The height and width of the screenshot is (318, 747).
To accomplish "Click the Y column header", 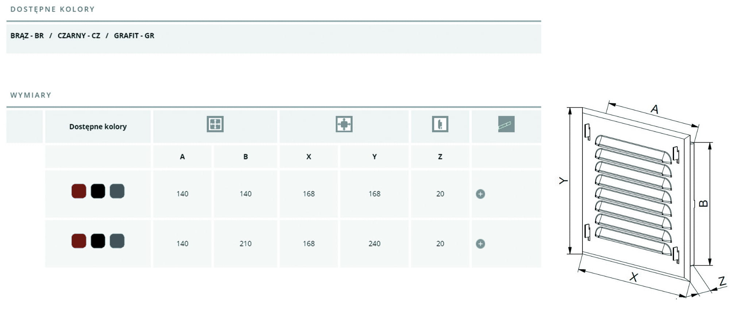I will click(374, 157).
